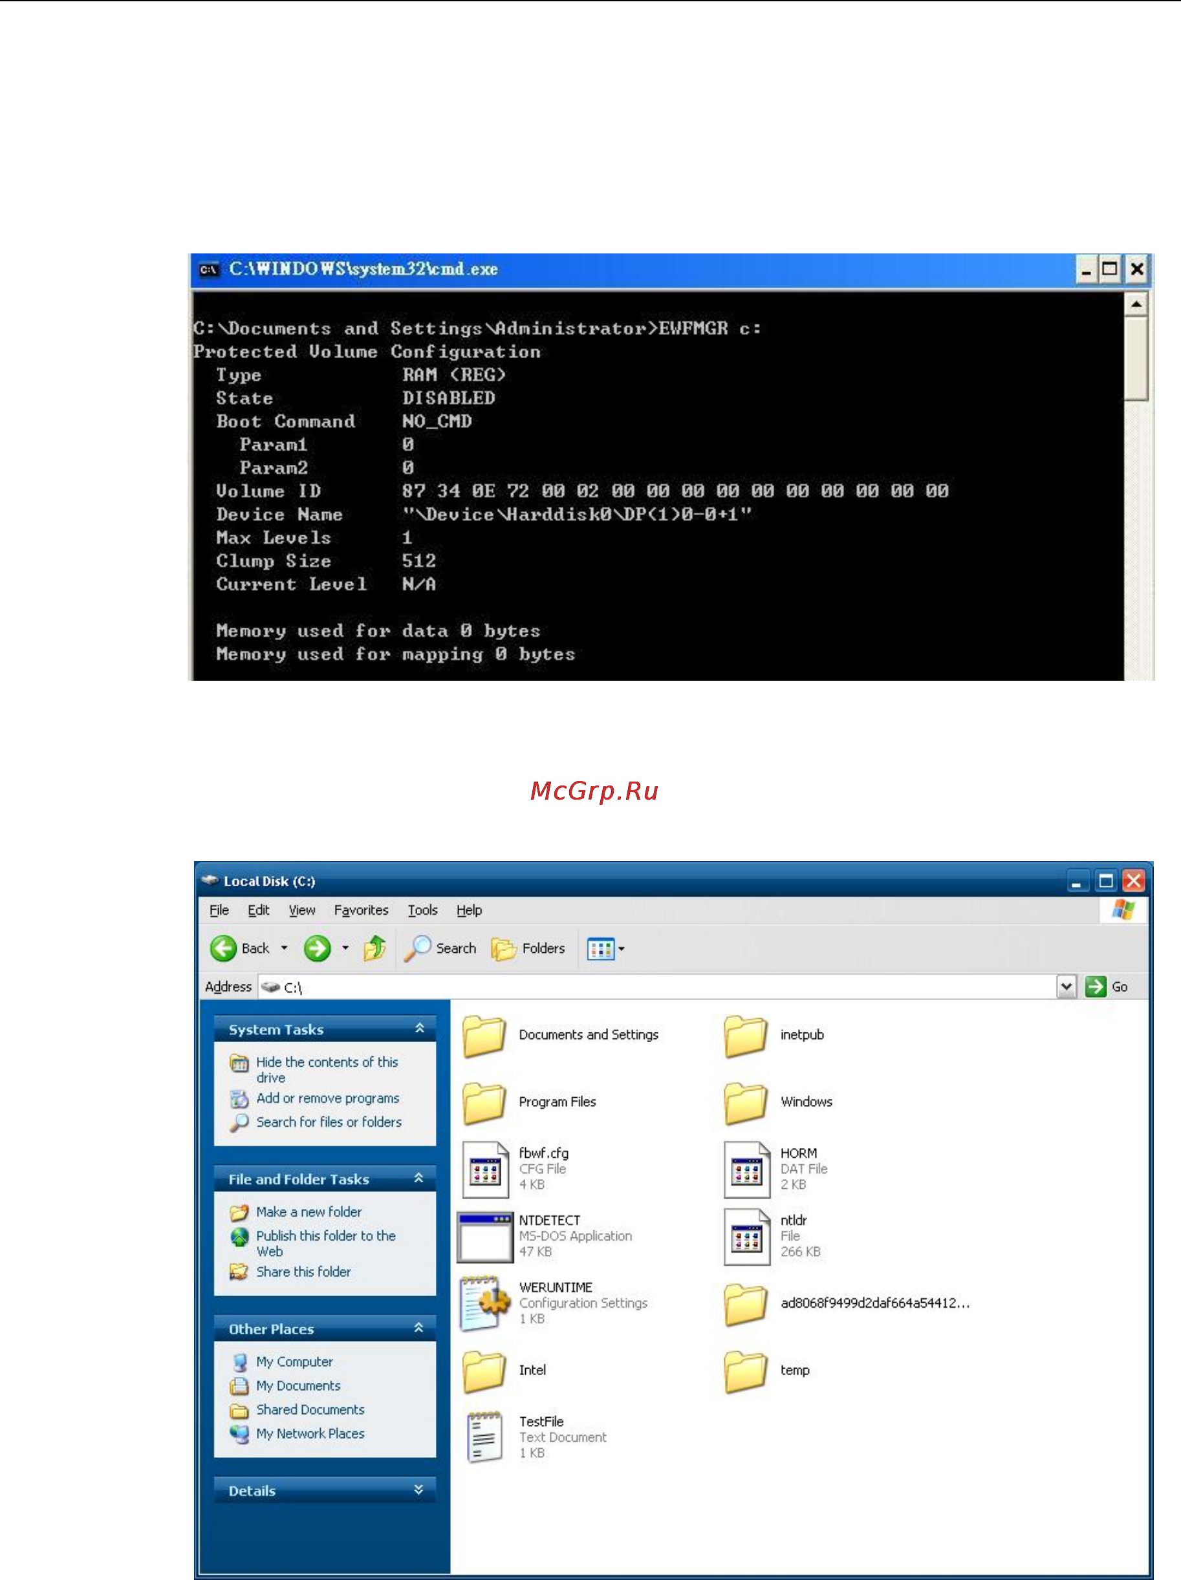Close the Local Disk (C:) window
The height and width of the screenshot is (1580, 1181).
point(1133,881)
